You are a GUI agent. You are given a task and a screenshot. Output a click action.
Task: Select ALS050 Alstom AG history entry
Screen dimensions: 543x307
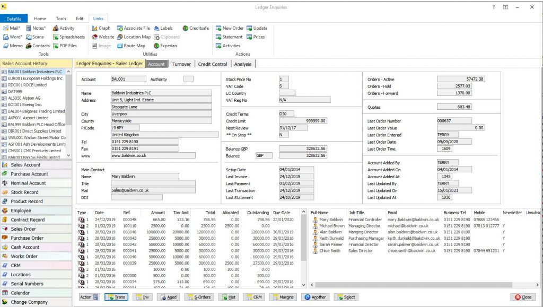tap(33, 98)
